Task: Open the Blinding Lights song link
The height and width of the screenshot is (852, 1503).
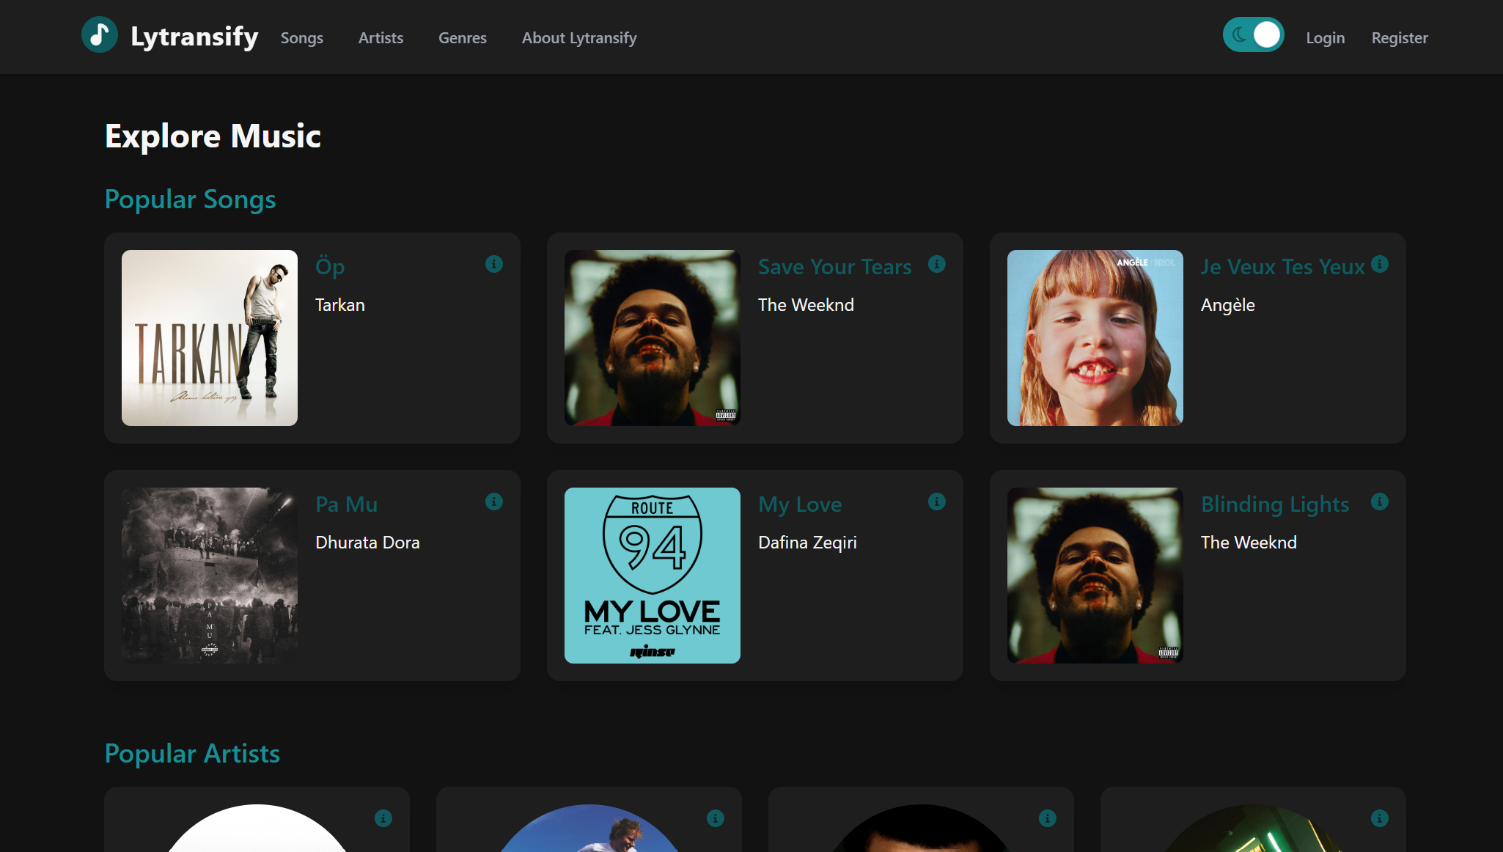Action: 1275,504
